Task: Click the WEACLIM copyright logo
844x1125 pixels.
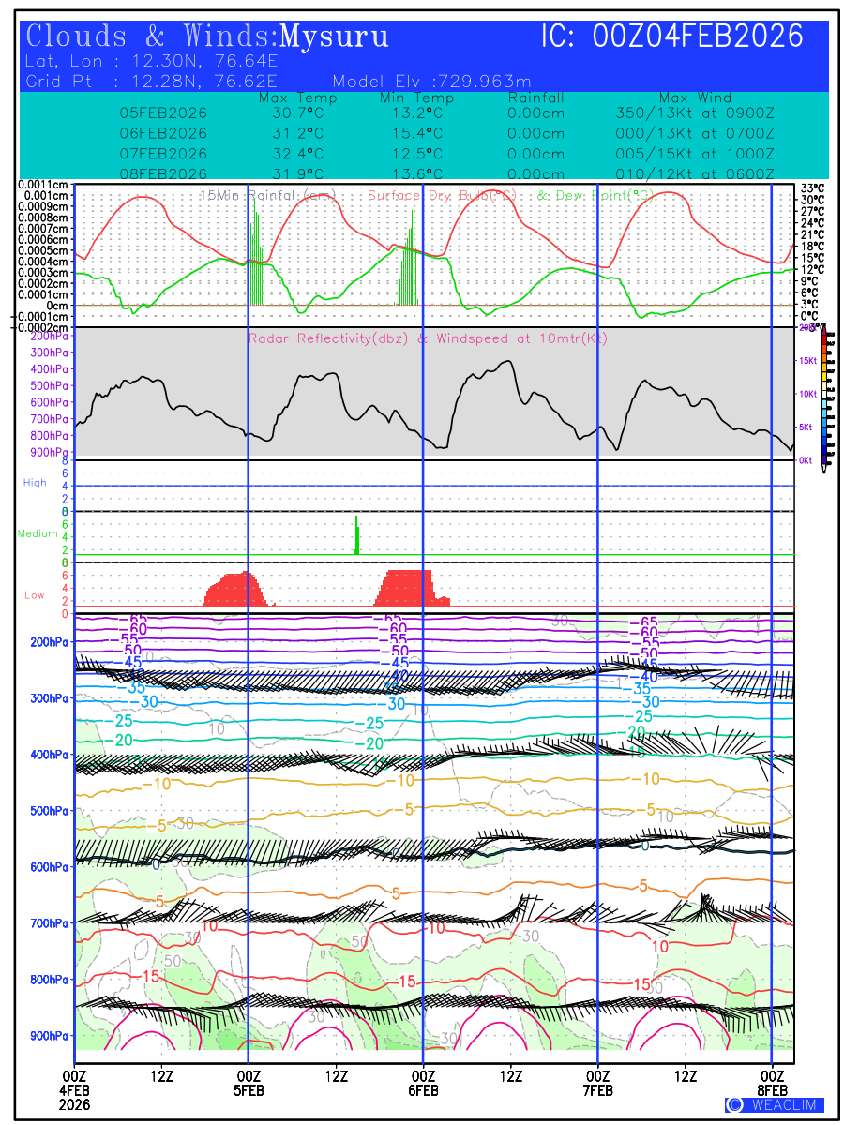Action: click(775, 1104)
